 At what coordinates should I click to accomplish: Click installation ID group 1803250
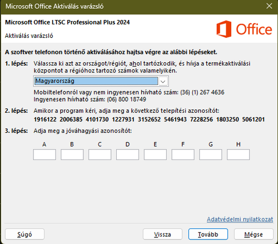tap(227, 119)
